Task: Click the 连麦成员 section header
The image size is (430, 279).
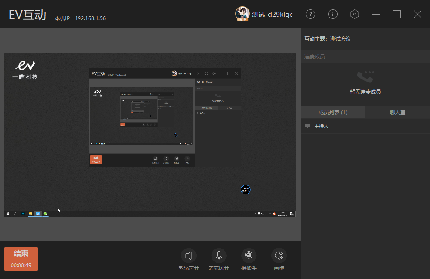Action: click(x=315, y=57)
